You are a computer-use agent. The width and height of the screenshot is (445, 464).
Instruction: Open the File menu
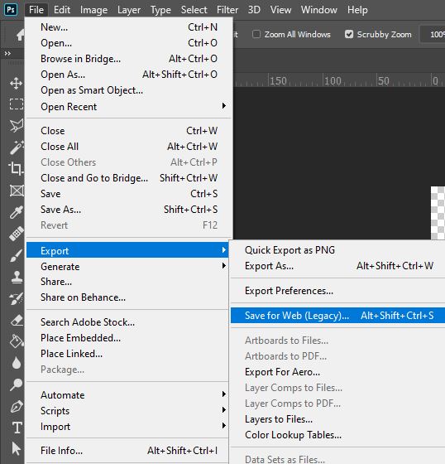point(36,10)
